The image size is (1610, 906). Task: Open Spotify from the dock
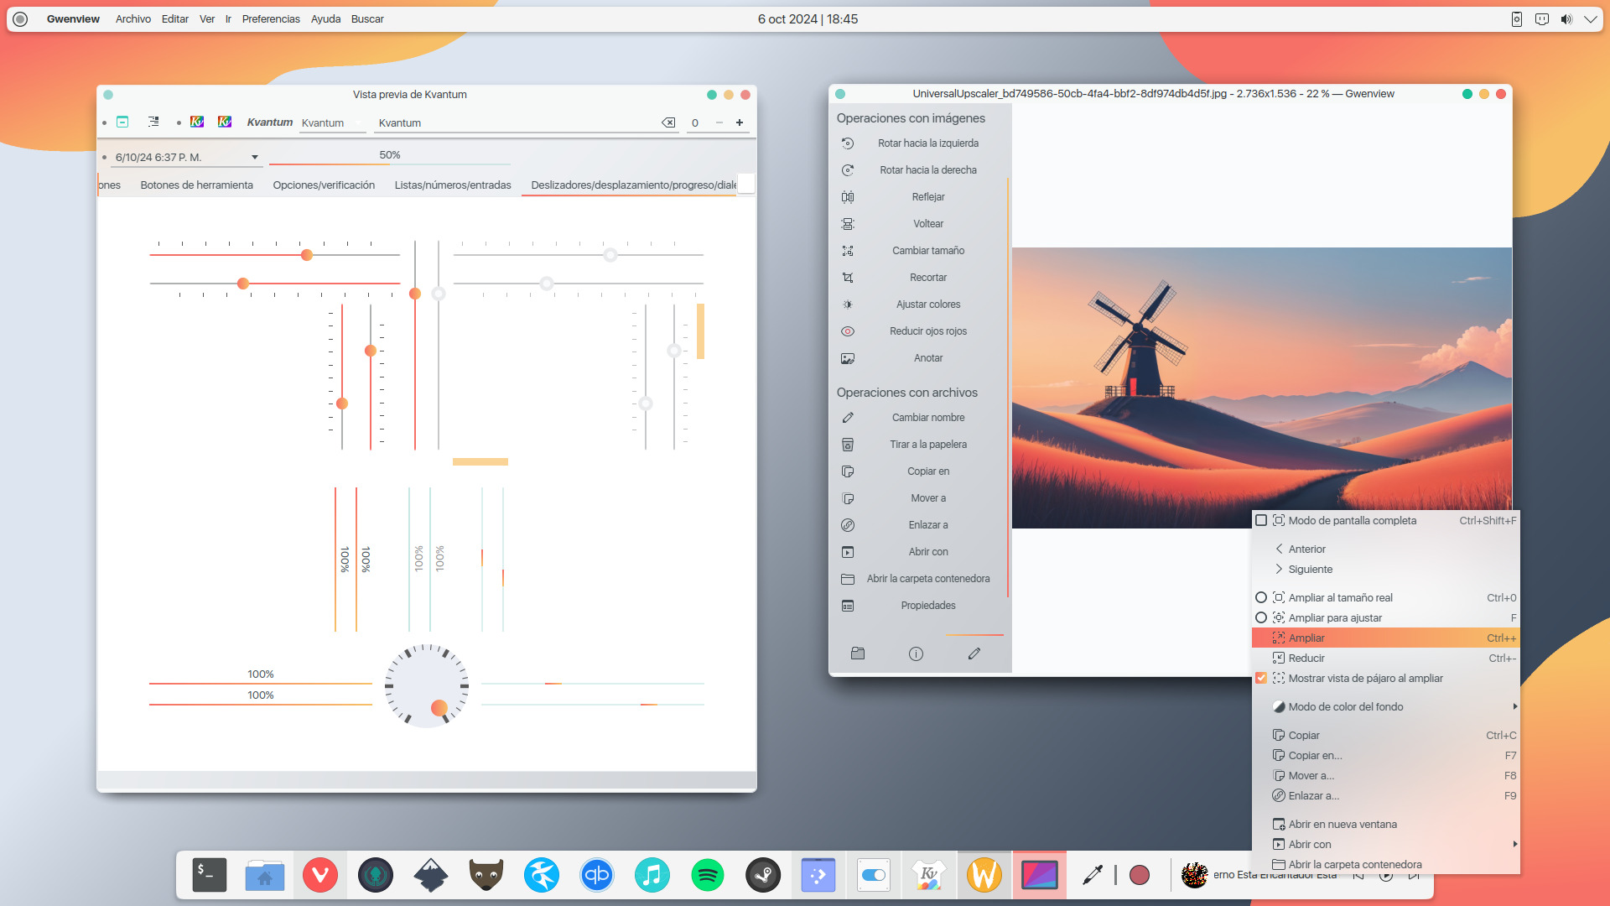(708, 875)
